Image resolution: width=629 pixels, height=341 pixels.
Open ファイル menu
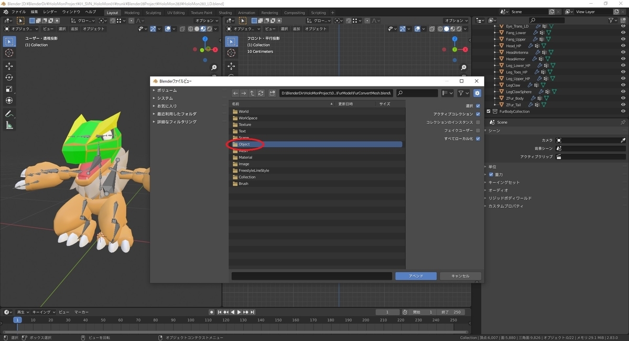click(x=18, y=12)
